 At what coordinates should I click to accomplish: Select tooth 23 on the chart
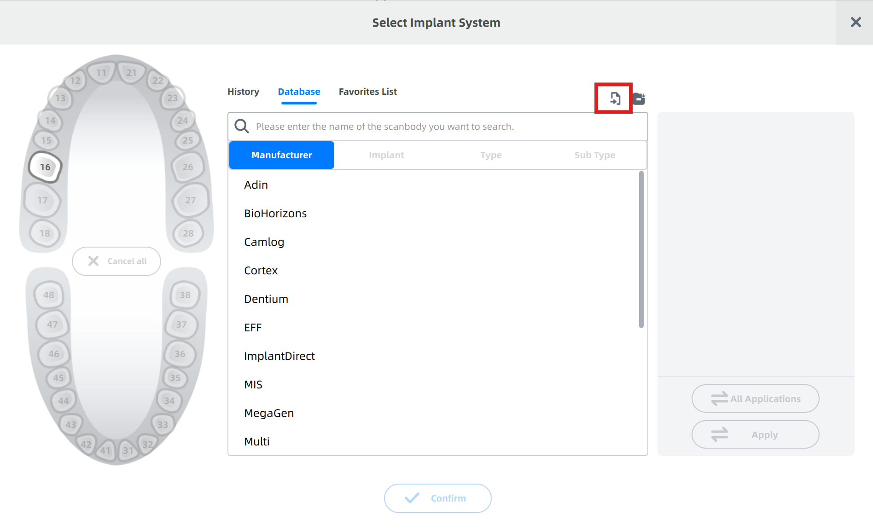(173, 98)
